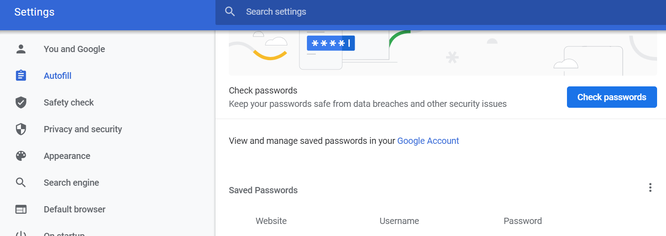Open the Autofill section label

pyautogui.click(x=58, y=76)
